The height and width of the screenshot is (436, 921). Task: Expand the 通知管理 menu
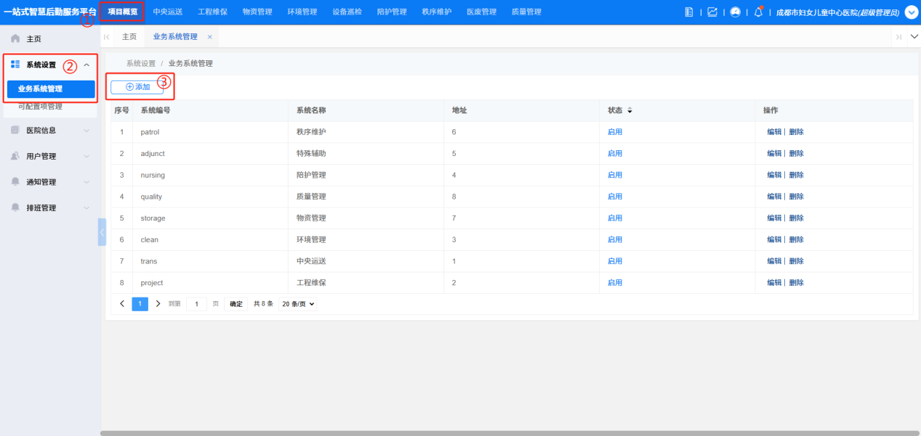click(x=87, y=181)
